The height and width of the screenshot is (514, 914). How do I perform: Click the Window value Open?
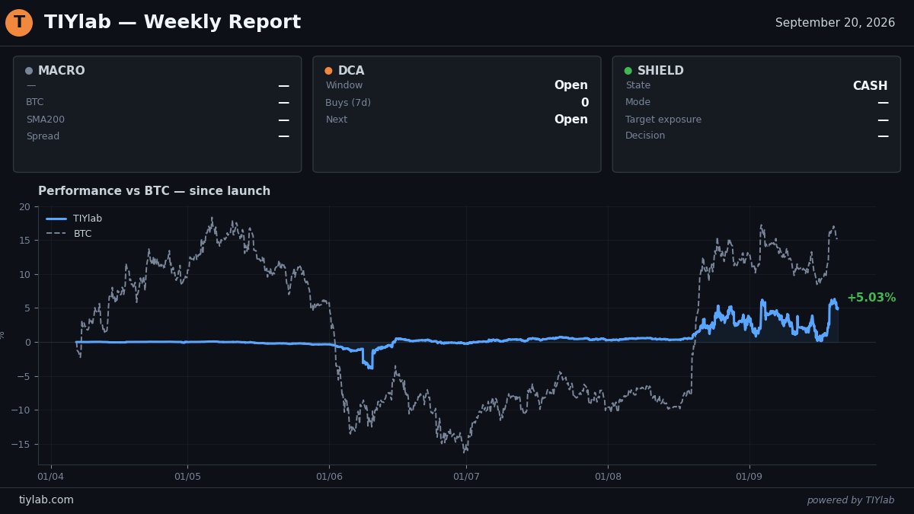[571, 85]
